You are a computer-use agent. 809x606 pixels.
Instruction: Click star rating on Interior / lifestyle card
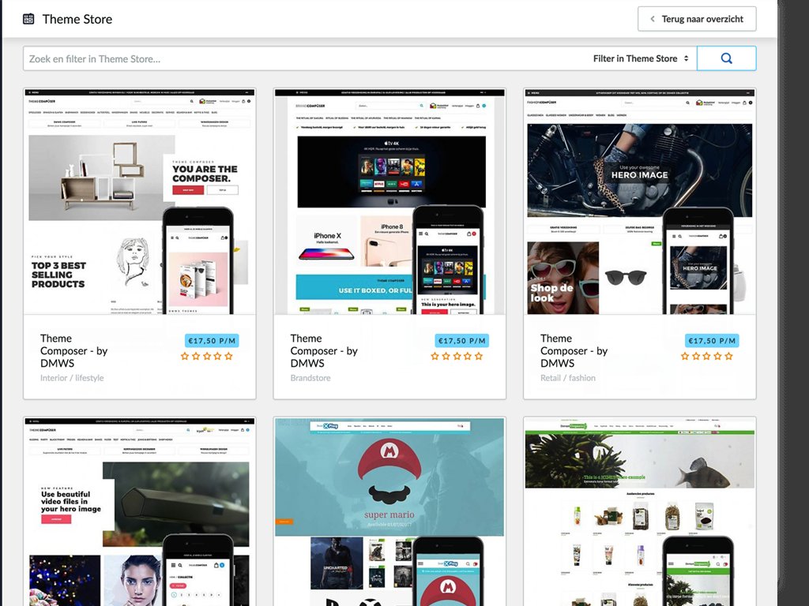(206, 356)
